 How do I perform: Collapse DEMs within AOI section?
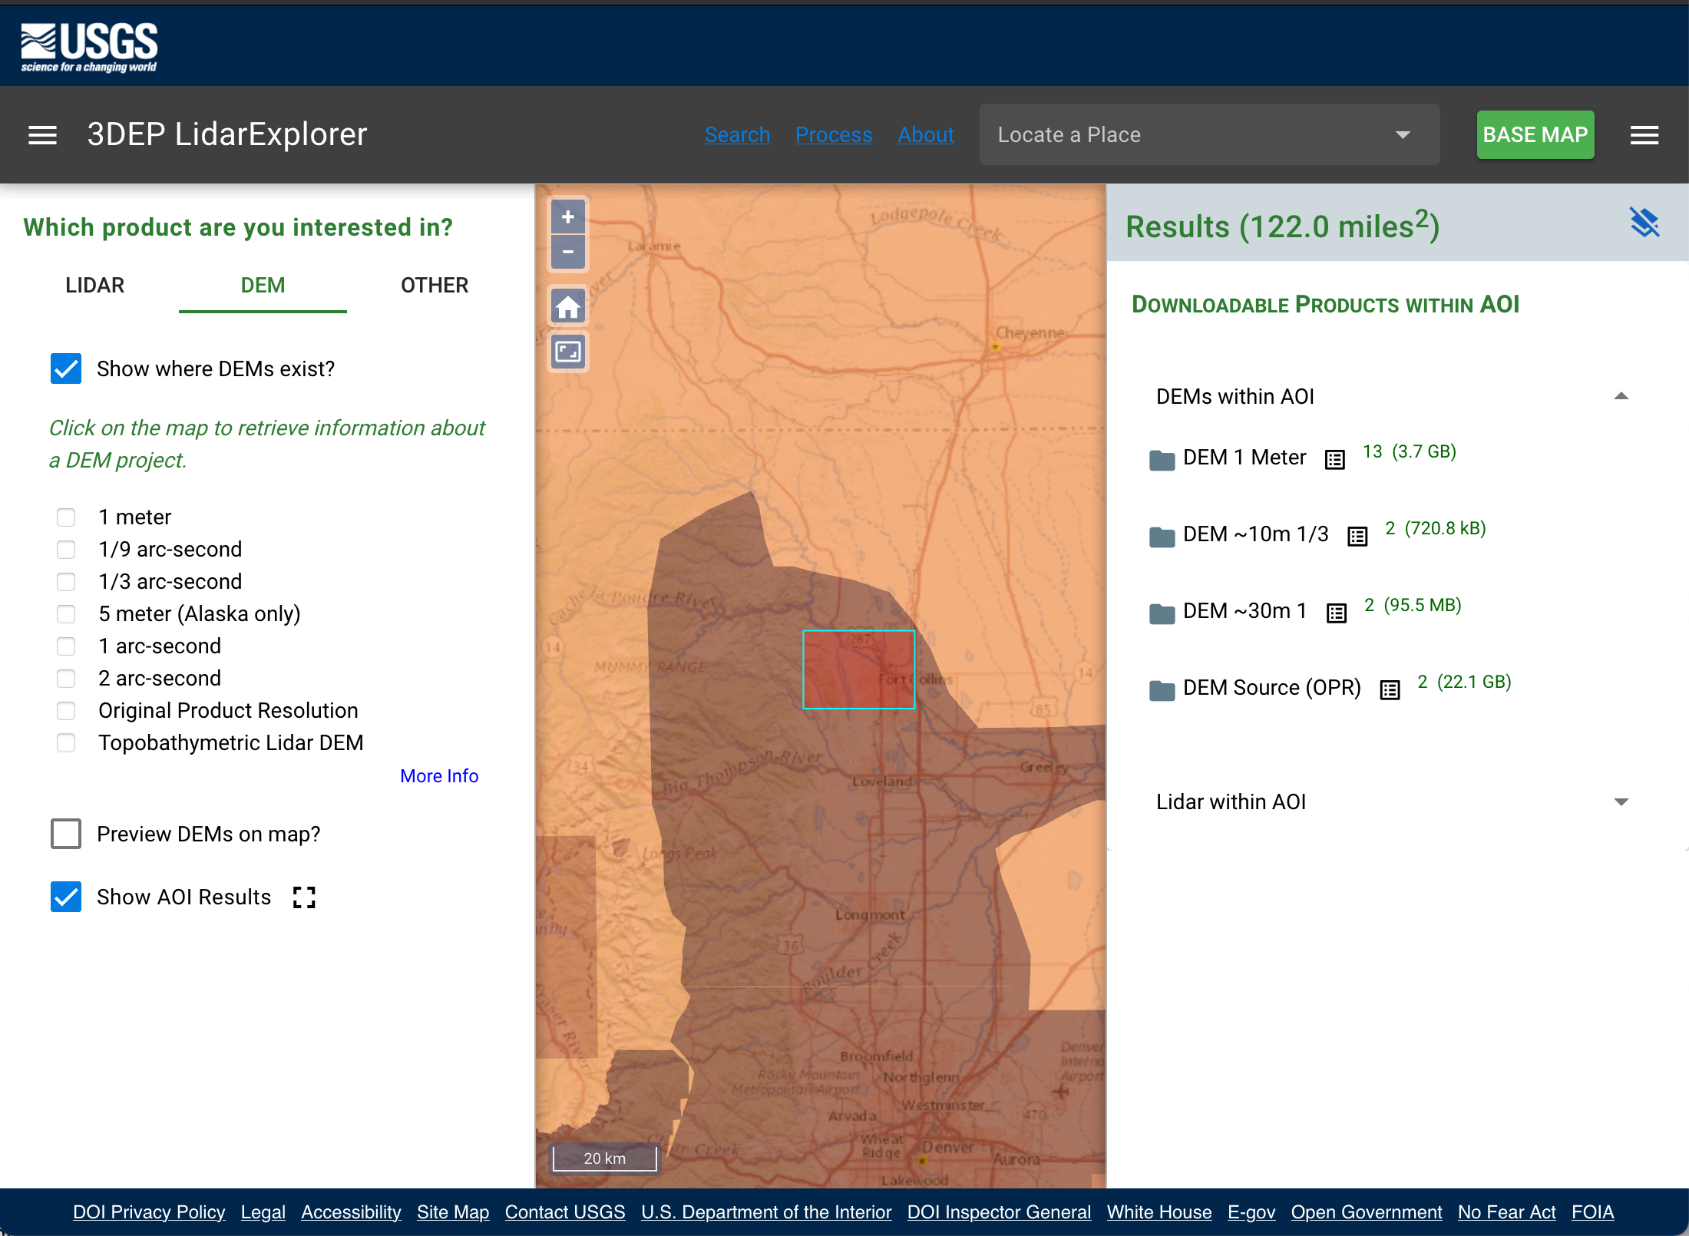point(1621,396)
